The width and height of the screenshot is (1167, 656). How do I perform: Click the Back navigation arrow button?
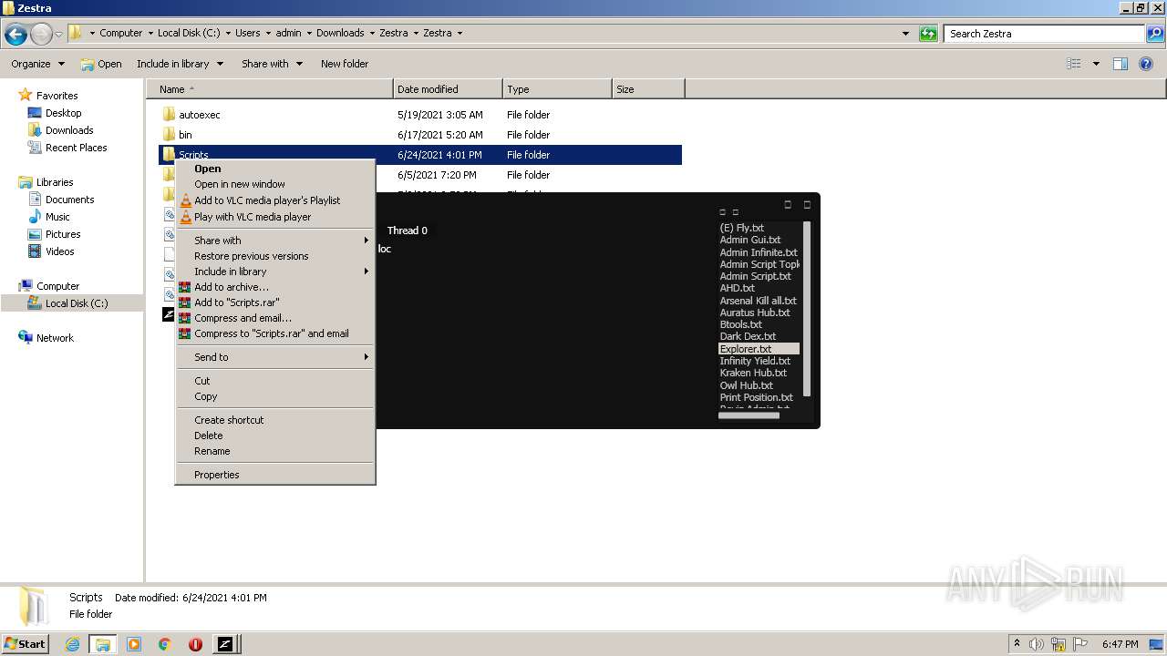point(15,34)
